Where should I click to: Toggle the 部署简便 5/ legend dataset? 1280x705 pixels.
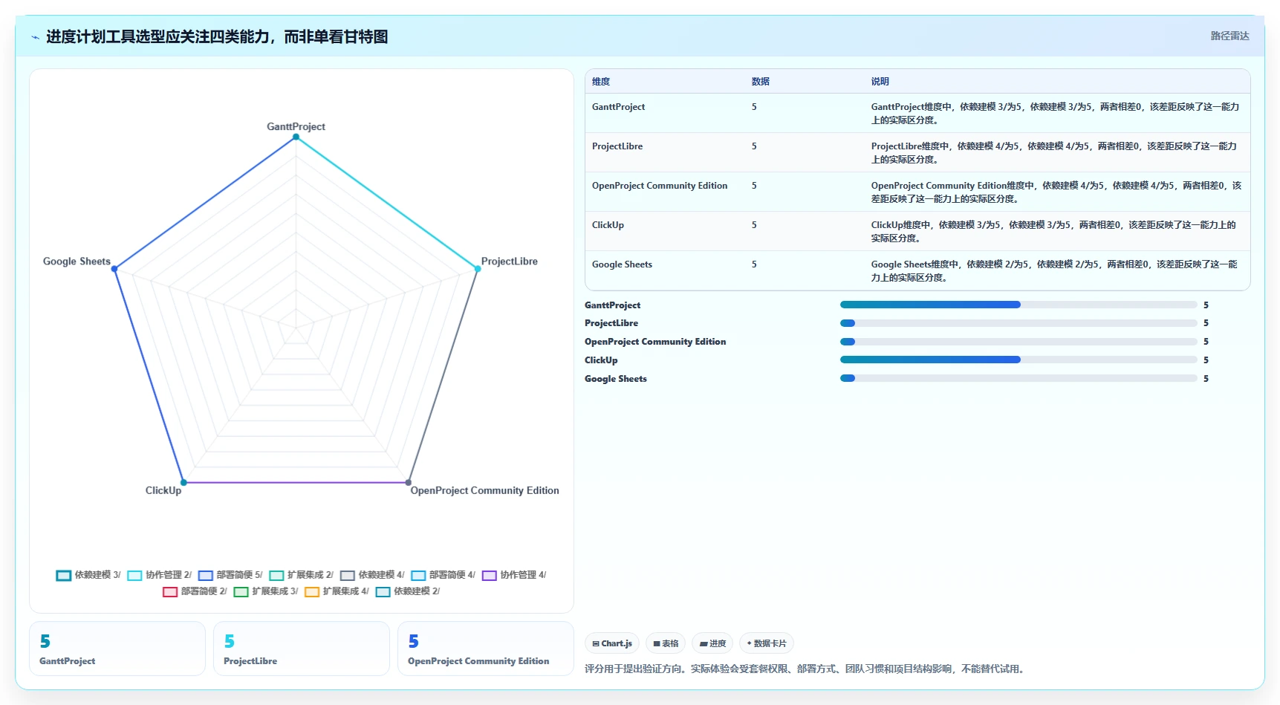230,575
